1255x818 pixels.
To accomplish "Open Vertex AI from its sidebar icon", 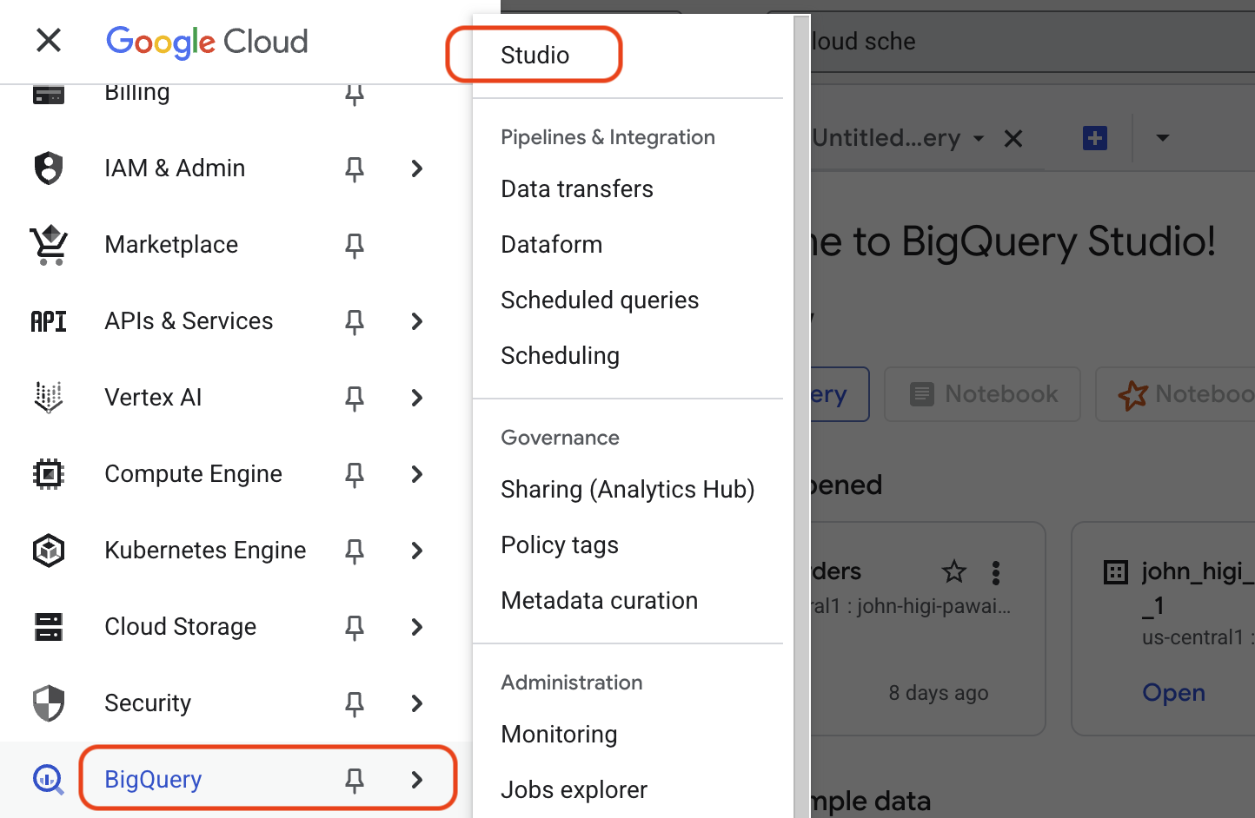I will pyautogui.click(x=48, y=397).
